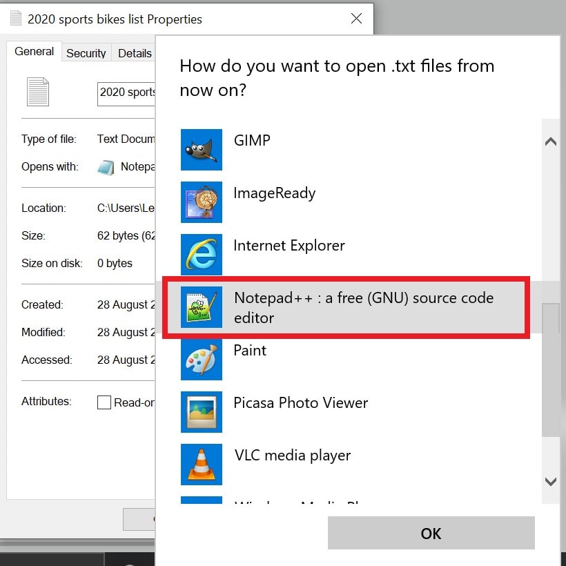Close the Properties window
566x566 pixels.
(x=356, y=18)
